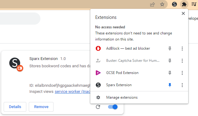Viewport: 198px width, 116px height.
Task: Select Buster: Captcha Solver entry
Action: [133, 61]
